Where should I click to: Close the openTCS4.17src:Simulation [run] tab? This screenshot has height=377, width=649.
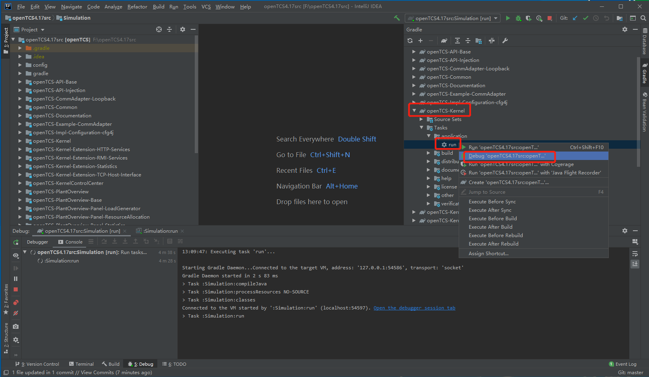tap(125, 231)
